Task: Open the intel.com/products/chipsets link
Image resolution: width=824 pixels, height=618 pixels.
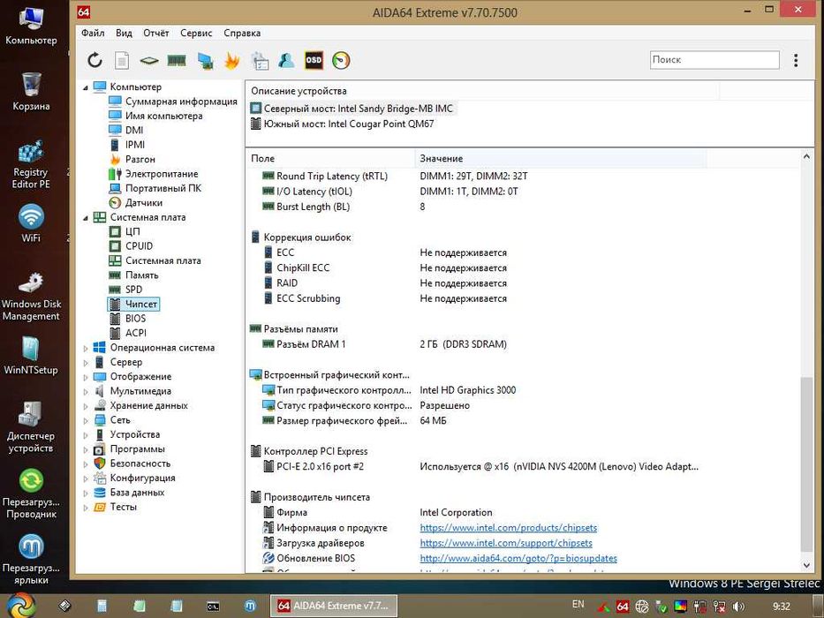Action: pos(508,528)
